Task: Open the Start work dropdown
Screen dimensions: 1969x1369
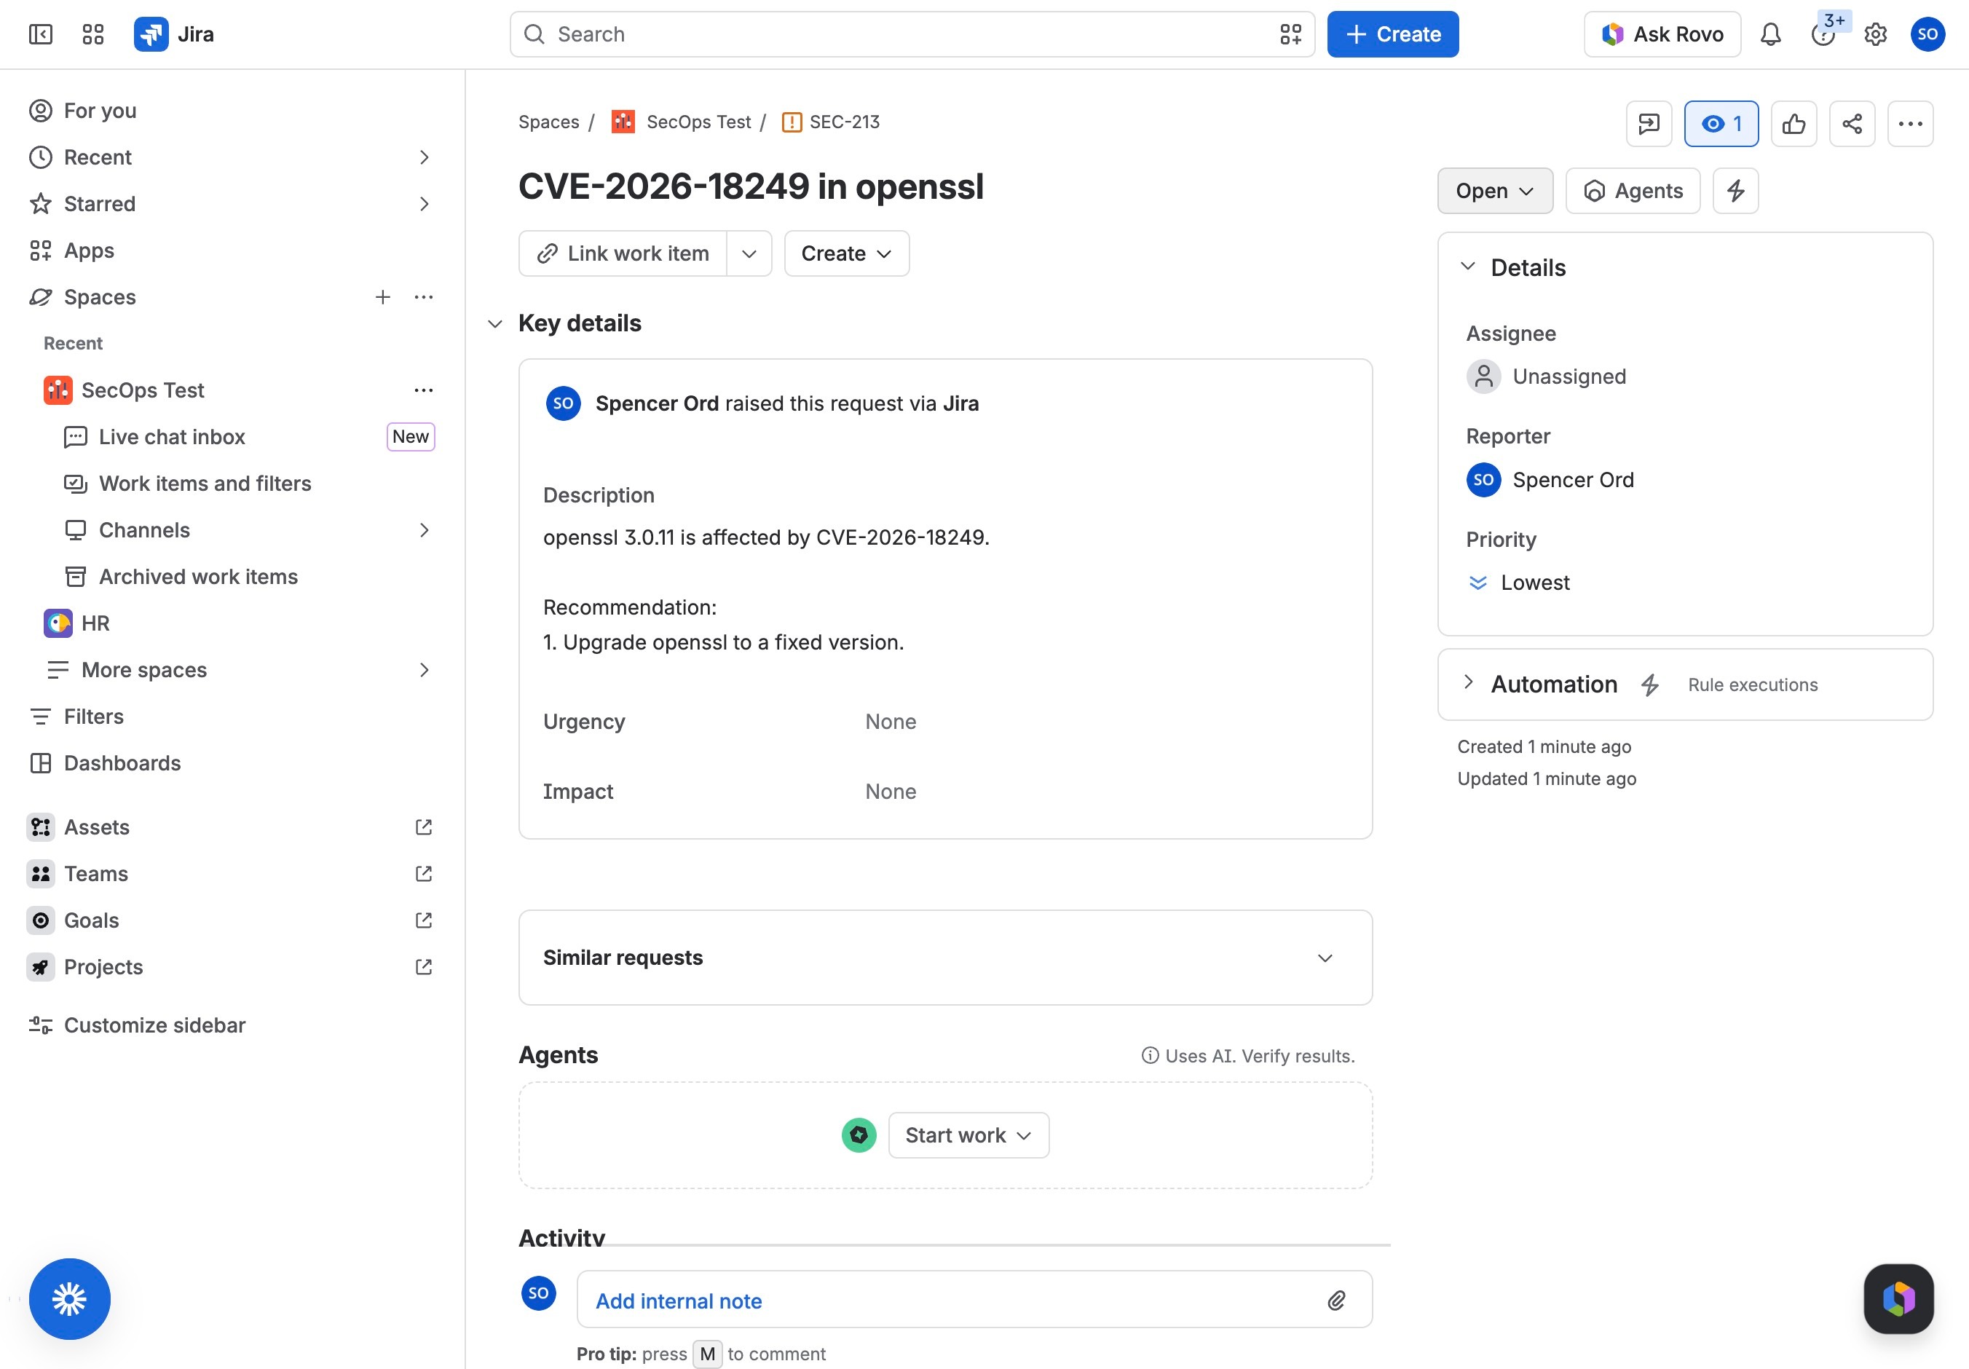Action: (x=968, y=1135)
